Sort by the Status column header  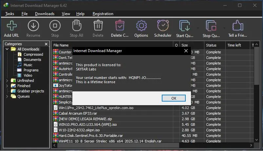coord(215,45)
